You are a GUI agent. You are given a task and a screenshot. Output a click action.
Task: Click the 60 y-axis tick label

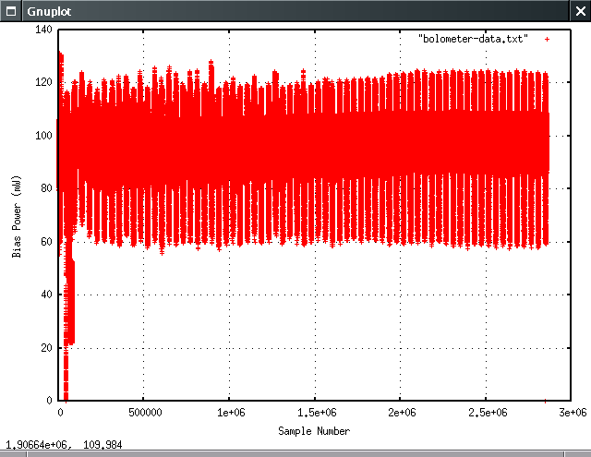pos(47,242)
